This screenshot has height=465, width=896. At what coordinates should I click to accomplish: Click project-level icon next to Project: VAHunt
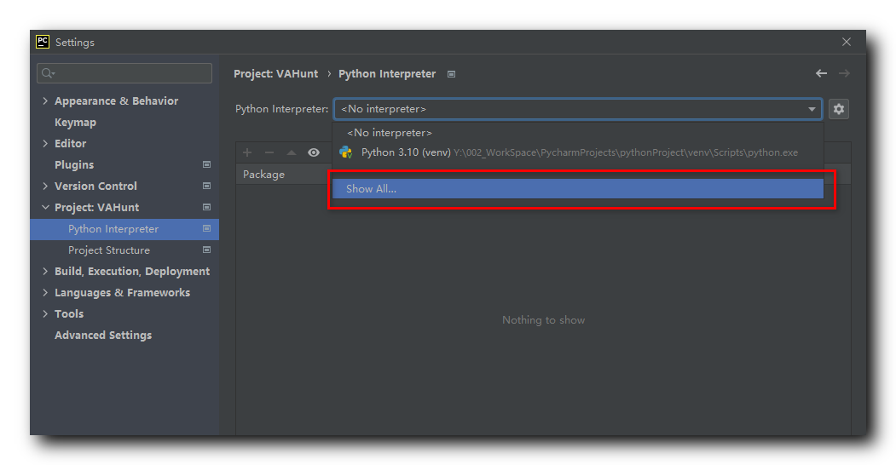pyautogui.click(x=207, y=207)
